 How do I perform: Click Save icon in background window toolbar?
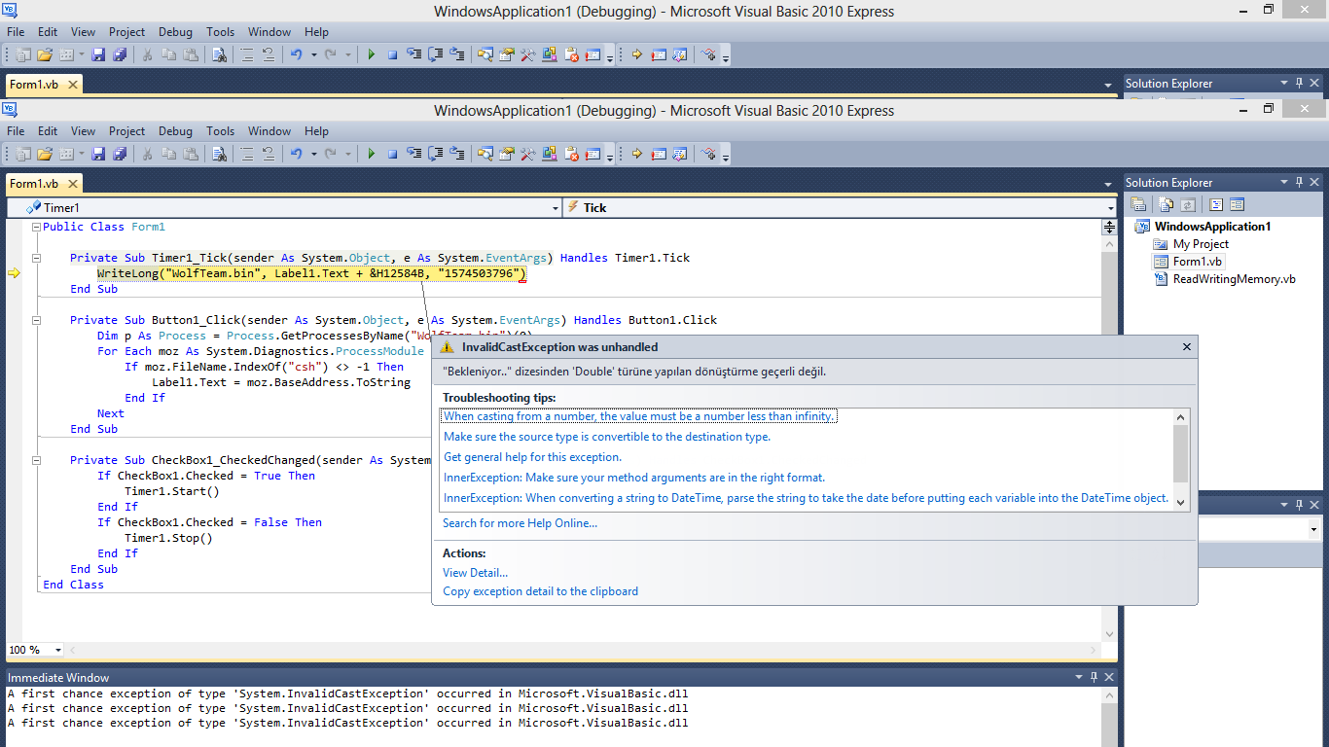coord(97,54)
